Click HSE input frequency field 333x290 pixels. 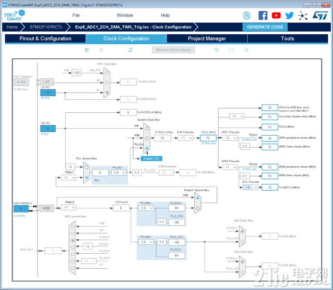point(21,209)
